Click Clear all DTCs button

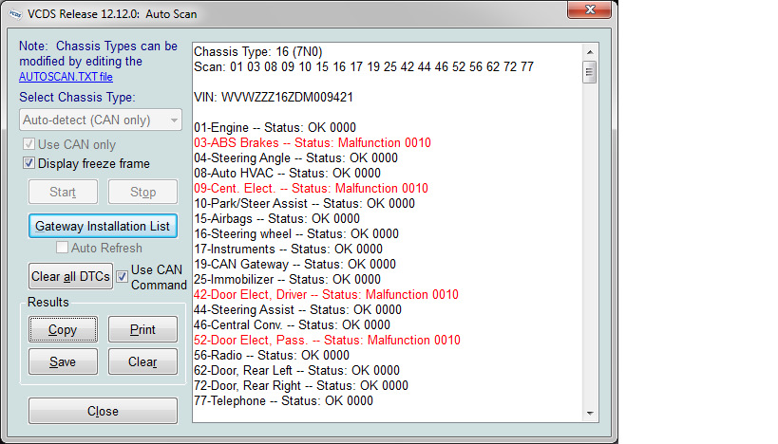pos(70,276)
